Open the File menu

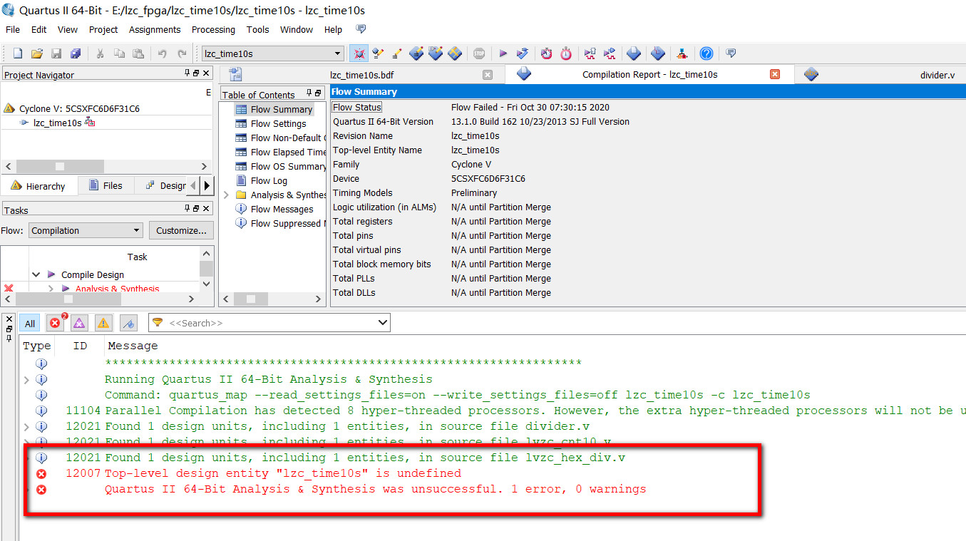point(13,29)
